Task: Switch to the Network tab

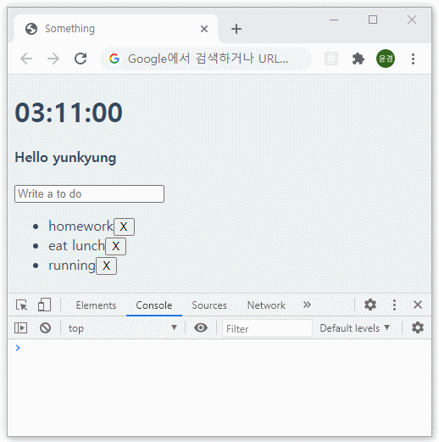Action: click(266, 305)
